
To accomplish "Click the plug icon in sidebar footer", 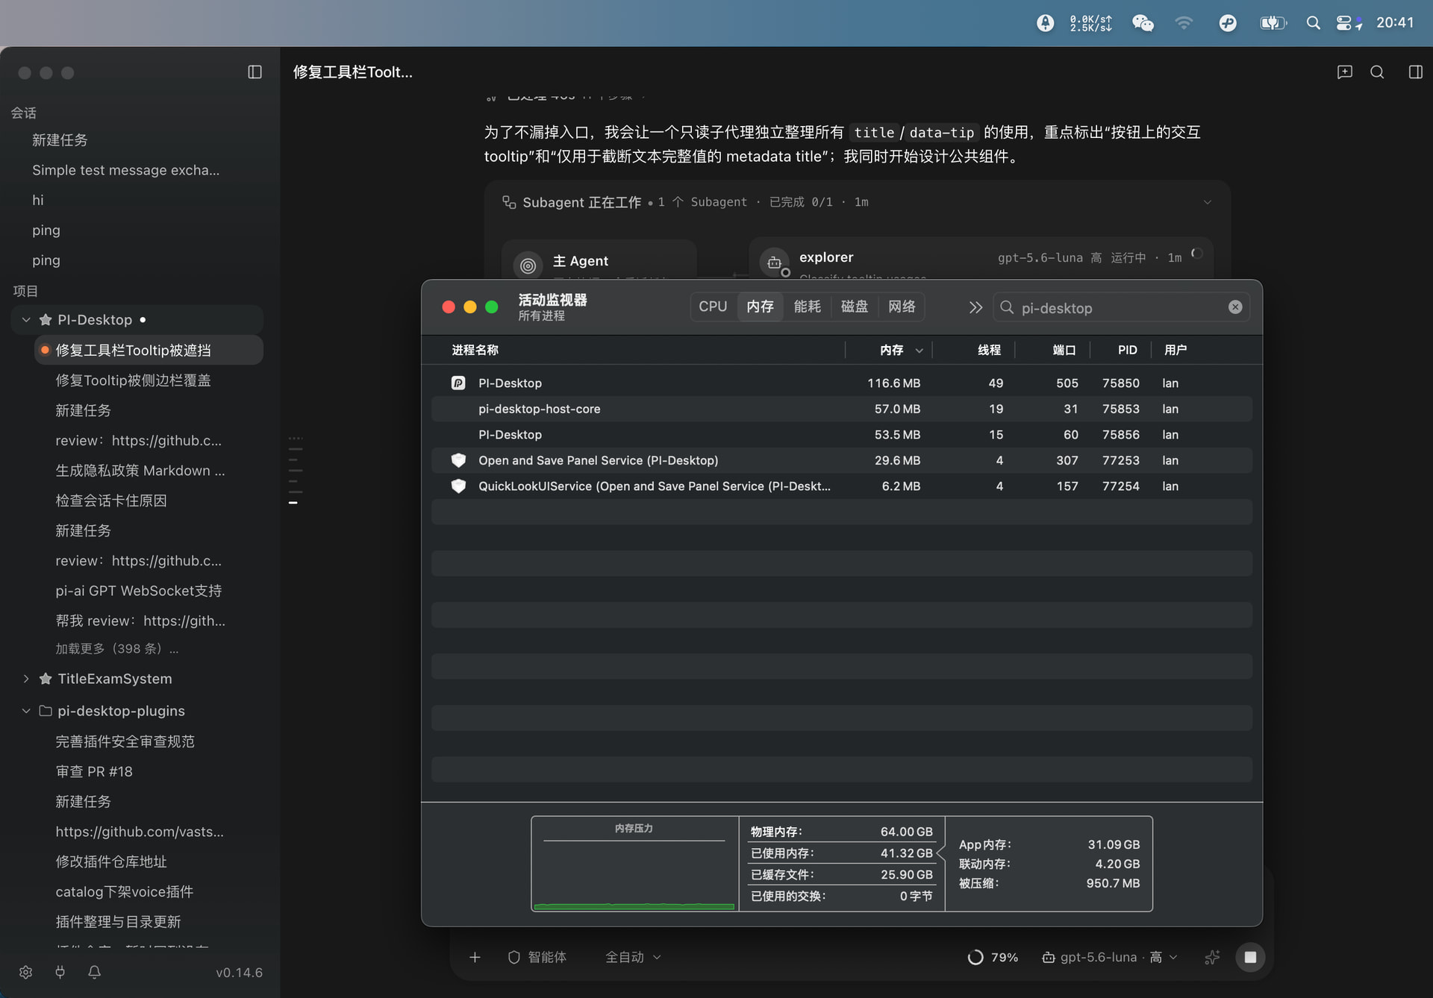I will 60,972.
